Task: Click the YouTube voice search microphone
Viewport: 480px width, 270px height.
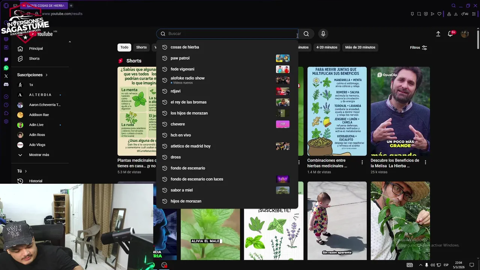Action: coord(323,34)
